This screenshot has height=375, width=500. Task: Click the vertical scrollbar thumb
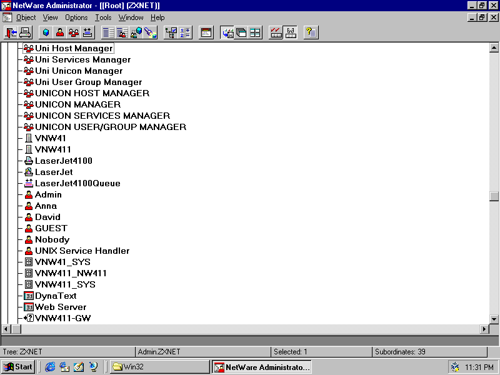click(x=494, y=196)
